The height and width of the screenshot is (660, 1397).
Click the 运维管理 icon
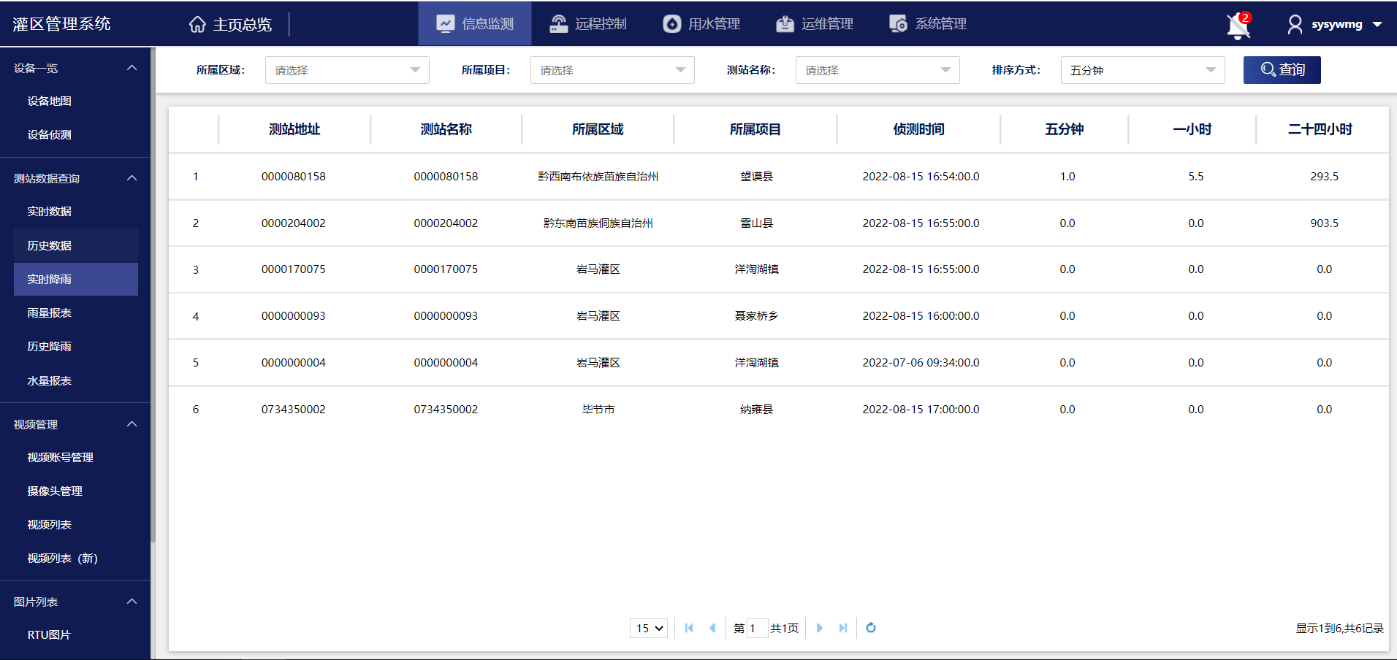785,23
